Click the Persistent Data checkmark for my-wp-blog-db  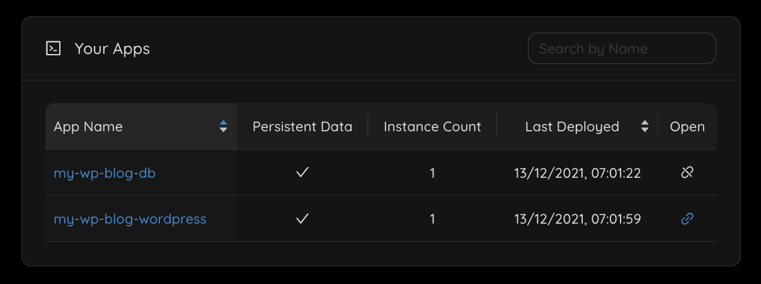pyautogui.click(x=302, y=173)
